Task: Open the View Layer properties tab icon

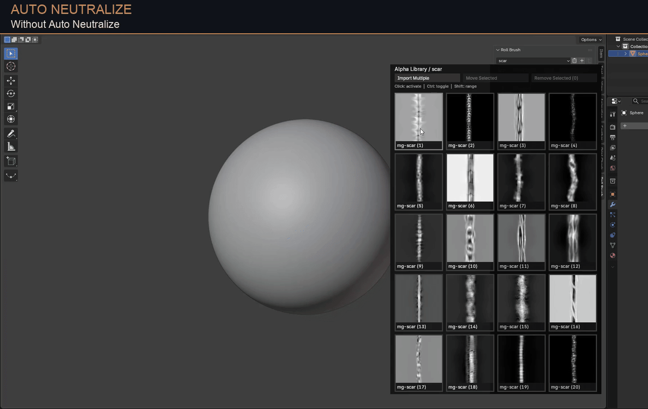Action: pyautogui.click(x=612, y=148)
